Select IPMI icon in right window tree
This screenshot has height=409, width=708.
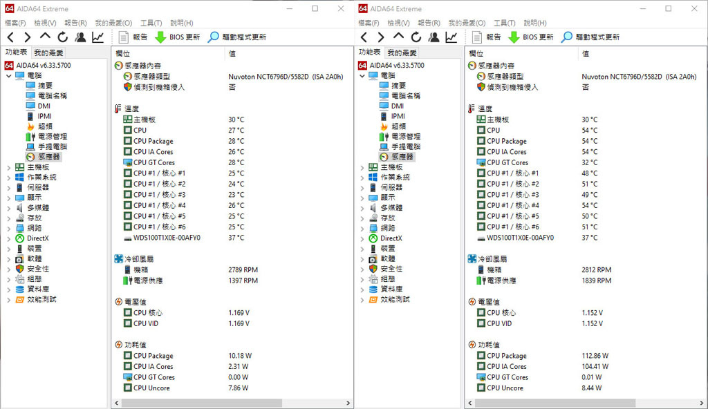(384, 116)
